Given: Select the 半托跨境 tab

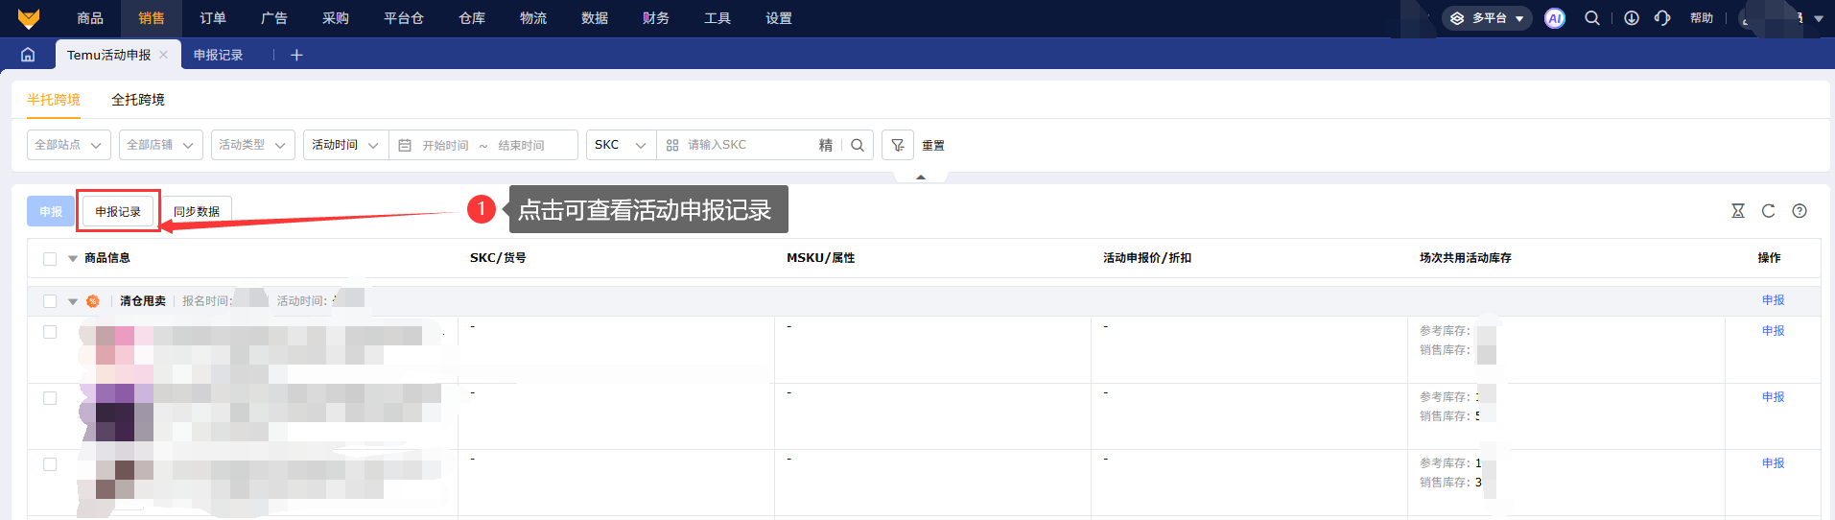Looking at the screenshot, I should 54,100.
